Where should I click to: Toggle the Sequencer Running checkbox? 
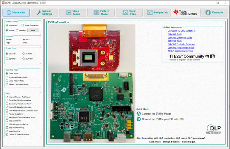[x=7, y=128]
